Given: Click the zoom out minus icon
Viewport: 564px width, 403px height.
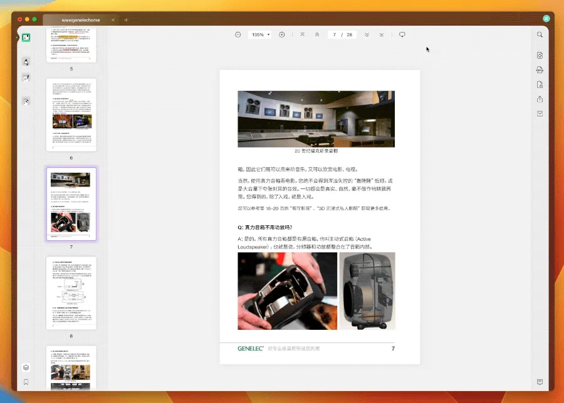Looking at the screenshot, I should click(238, 35).
